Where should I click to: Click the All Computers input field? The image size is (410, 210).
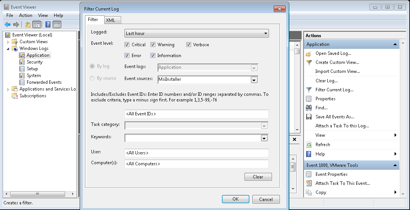click(x=197, y=164)
